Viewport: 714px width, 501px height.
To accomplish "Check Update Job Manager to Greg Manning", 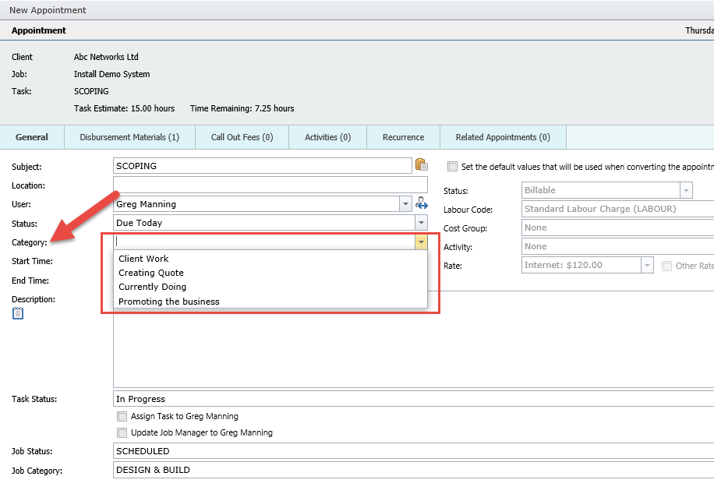I will click(x=122, y=432).
